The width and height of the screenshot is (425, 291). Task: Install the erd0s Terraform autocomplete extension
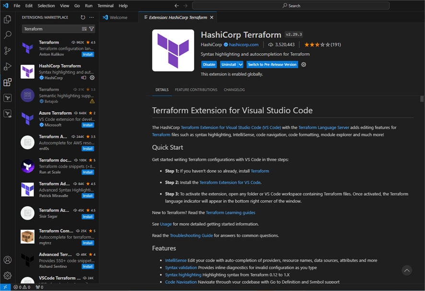point(88,148)
